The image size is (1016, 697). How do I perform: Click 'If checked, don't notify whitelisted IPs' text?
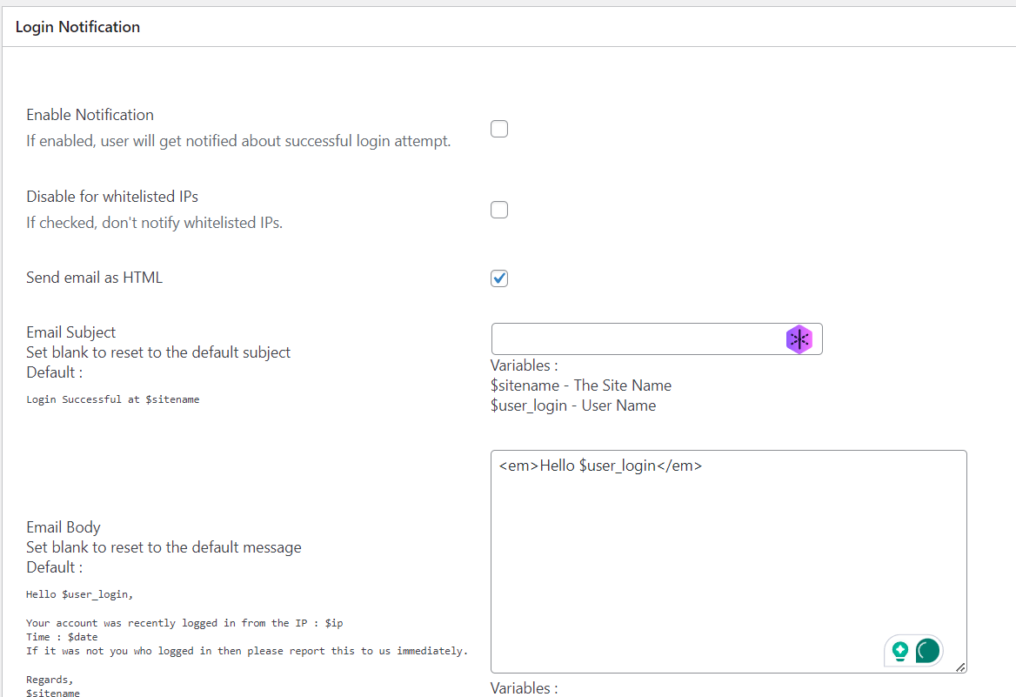tap(154, 223)
